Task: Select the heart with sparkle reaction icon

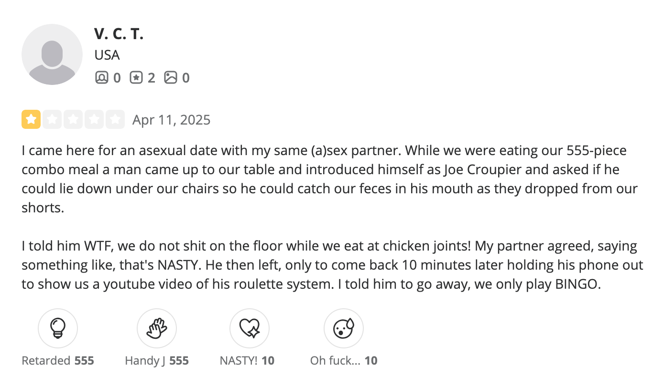Action: pos(250,328)
